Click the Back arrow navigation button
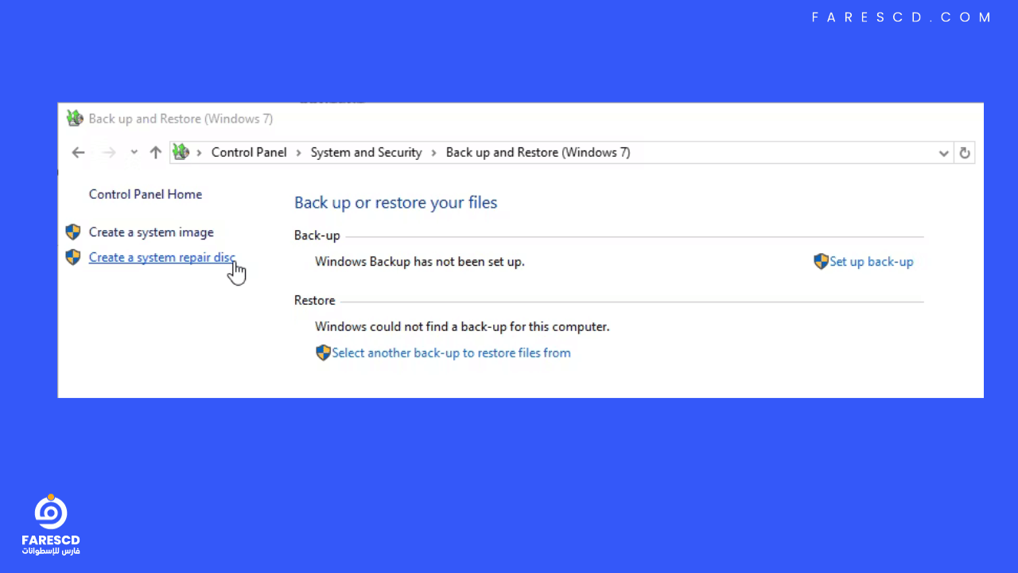This screenshot has height=573, width=1018. pyautogui.click(x=78, y=153)
